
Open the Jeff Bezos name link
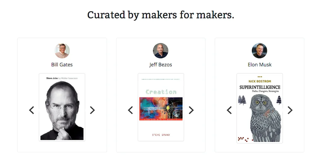[x=161, y=65]
